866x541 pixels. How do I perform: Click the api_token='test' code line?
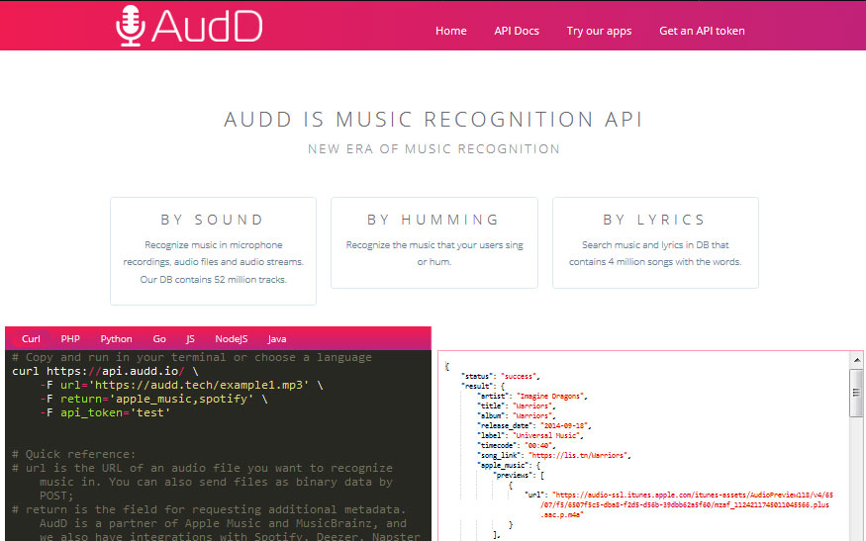coord(105,412)
